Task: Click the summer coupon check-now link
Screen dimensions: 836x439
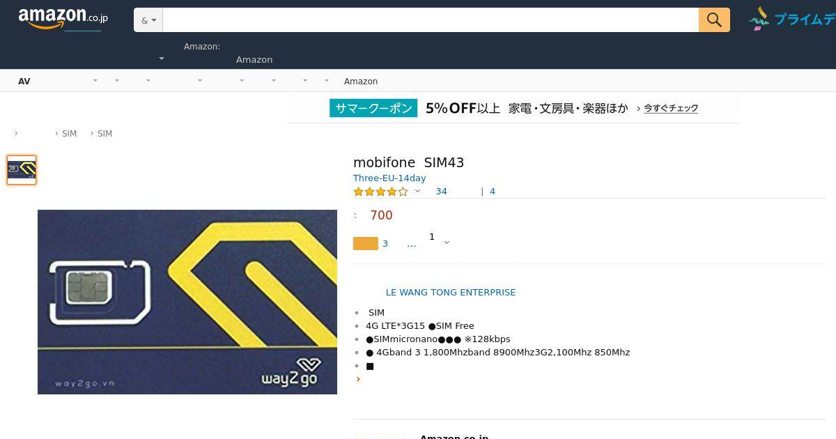Action: [x=671, y=108]
